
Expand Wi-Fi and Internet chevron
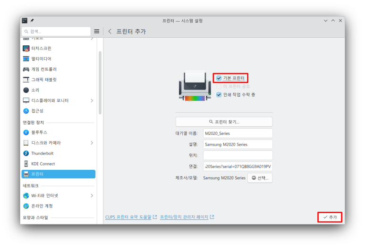[92, 196]
